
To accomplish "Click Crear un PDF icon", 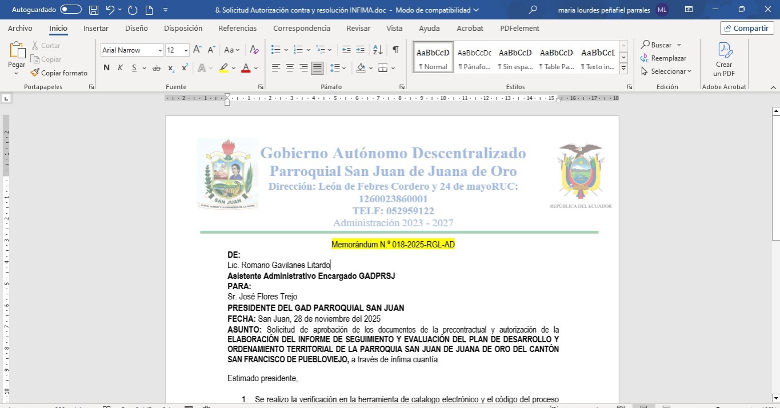I will coord(724,60).
